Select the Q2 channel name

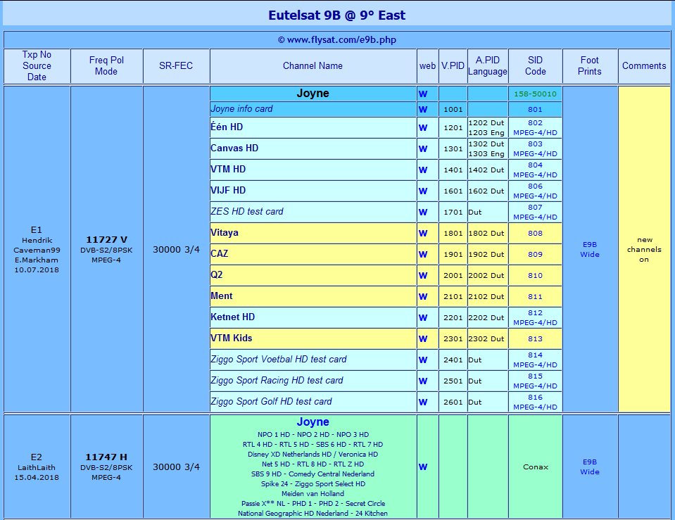pos(217,274)
